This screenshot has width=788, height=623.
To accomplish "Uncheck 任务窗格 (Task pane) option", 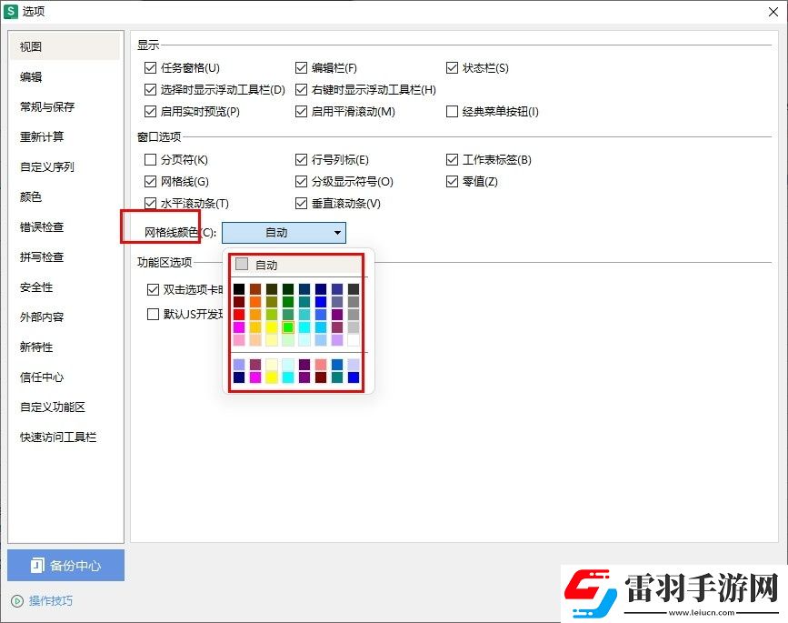I will (152, 66).
